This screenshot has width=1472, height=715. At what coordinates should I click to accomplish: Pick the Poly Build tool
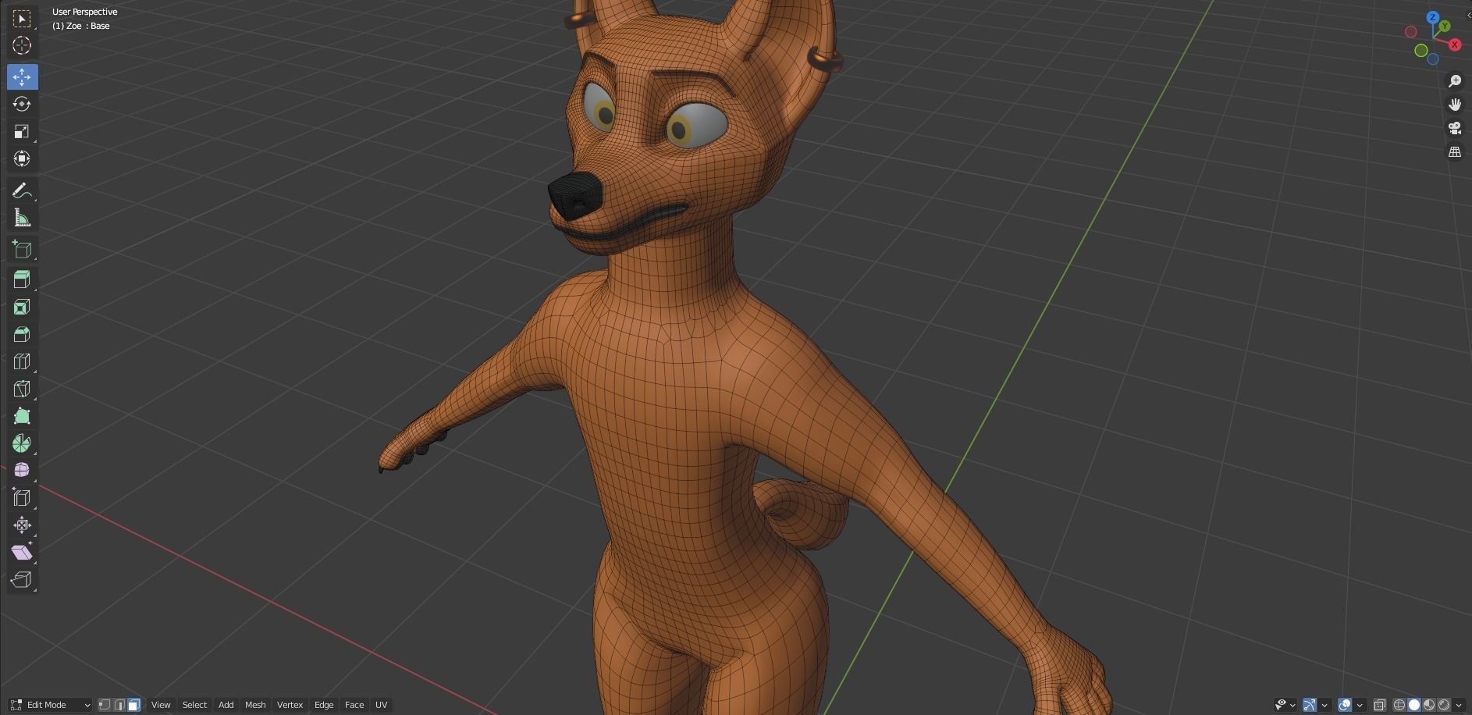[x=22, y=416]
